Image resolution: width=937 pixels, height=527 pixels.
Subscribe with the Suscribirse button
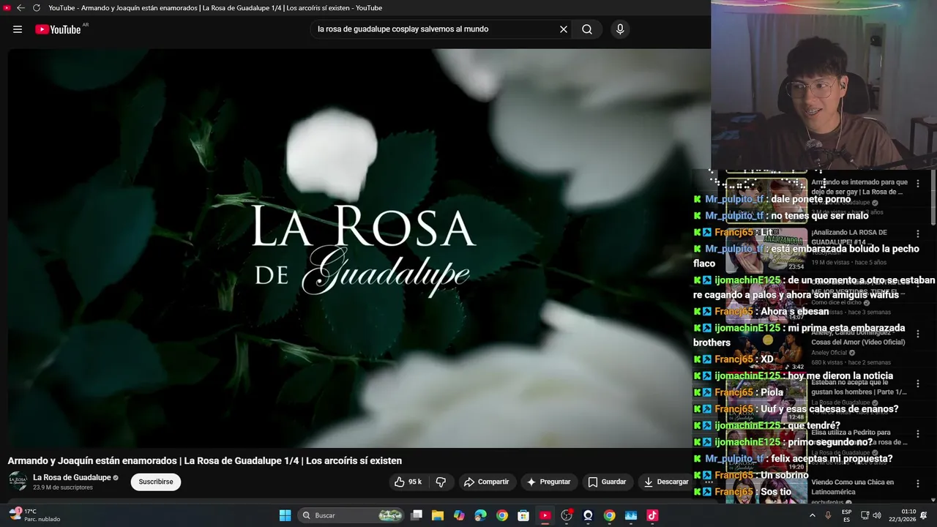pyautogui.click(x=156, y=482)
